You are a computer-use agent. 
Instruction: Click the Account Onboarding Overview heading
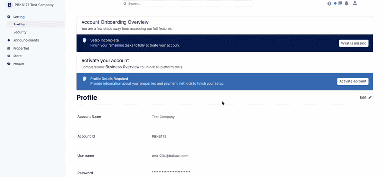click(115, 22)
